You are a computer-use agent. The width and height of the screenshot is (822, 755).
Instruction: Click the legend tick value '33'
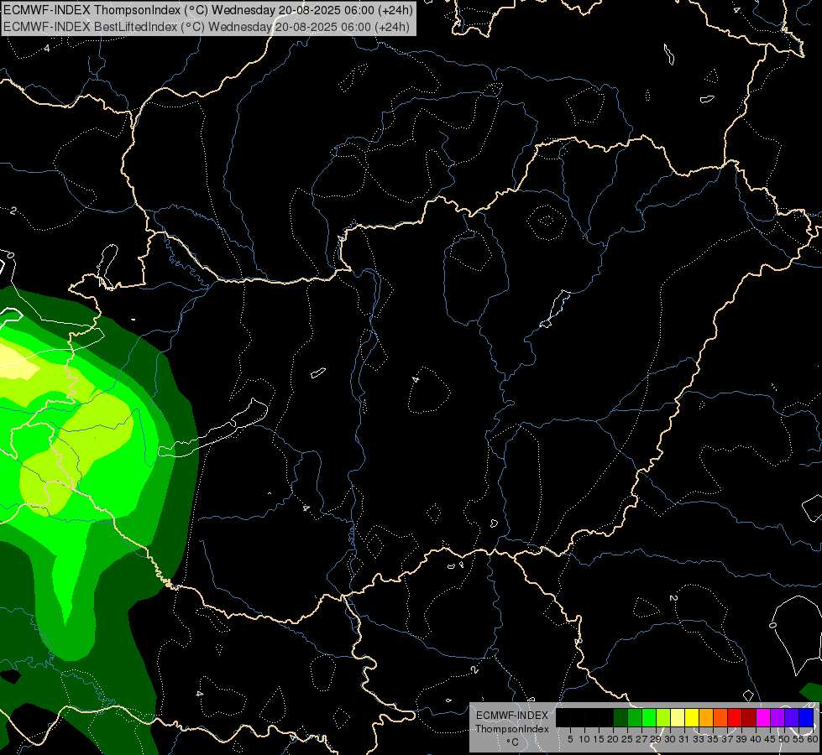[x=699, y=739]
